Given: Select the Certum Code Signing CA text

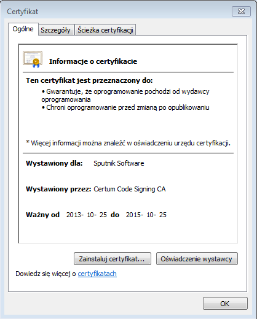Looking at the screenshot, I should click(x=130, y=189).
